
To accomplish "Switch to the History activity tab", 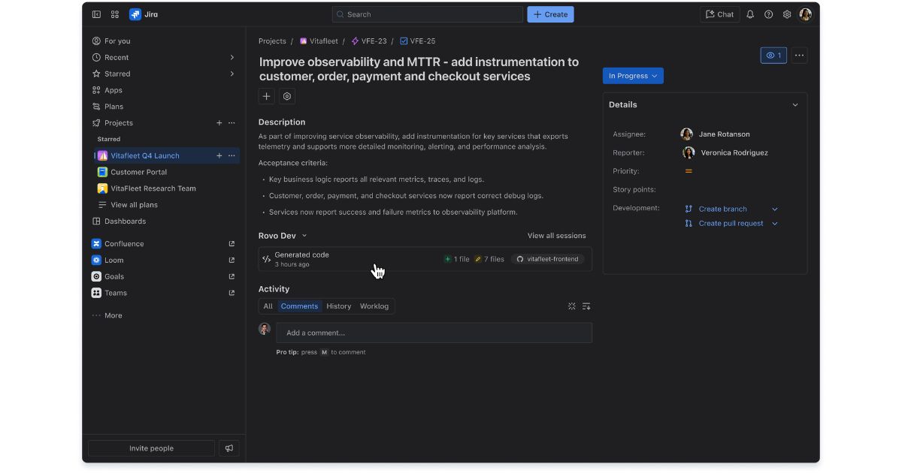I will [x=338, y=306].
